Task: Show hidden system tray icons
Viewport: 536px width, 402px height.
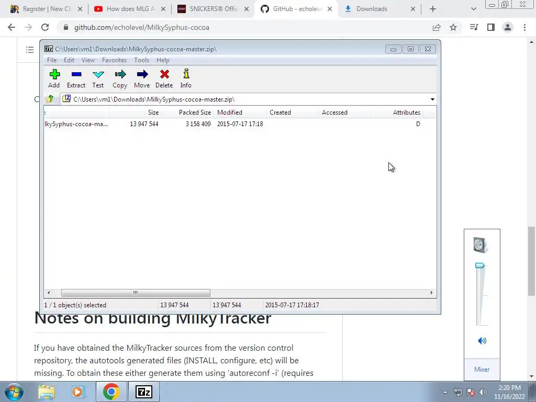Action: pos(445,392)
